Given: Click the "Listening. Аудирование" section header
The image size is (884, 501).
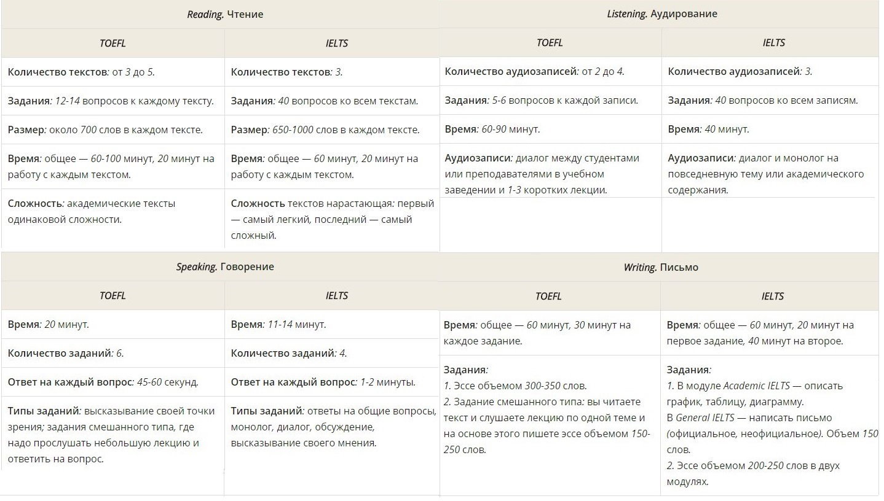Looking at the screenshot, I should point(661,14).
